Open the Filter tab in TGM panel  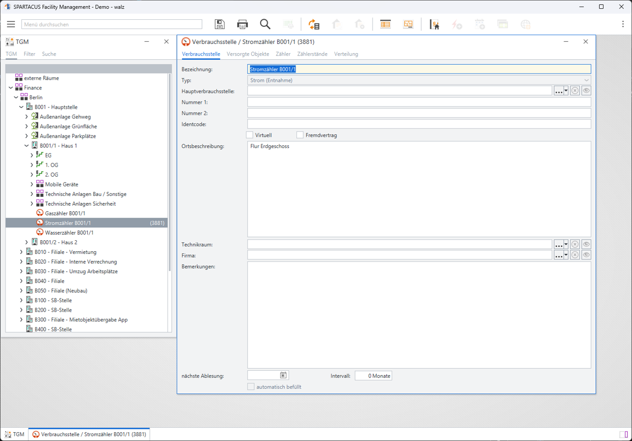point(30,54)
